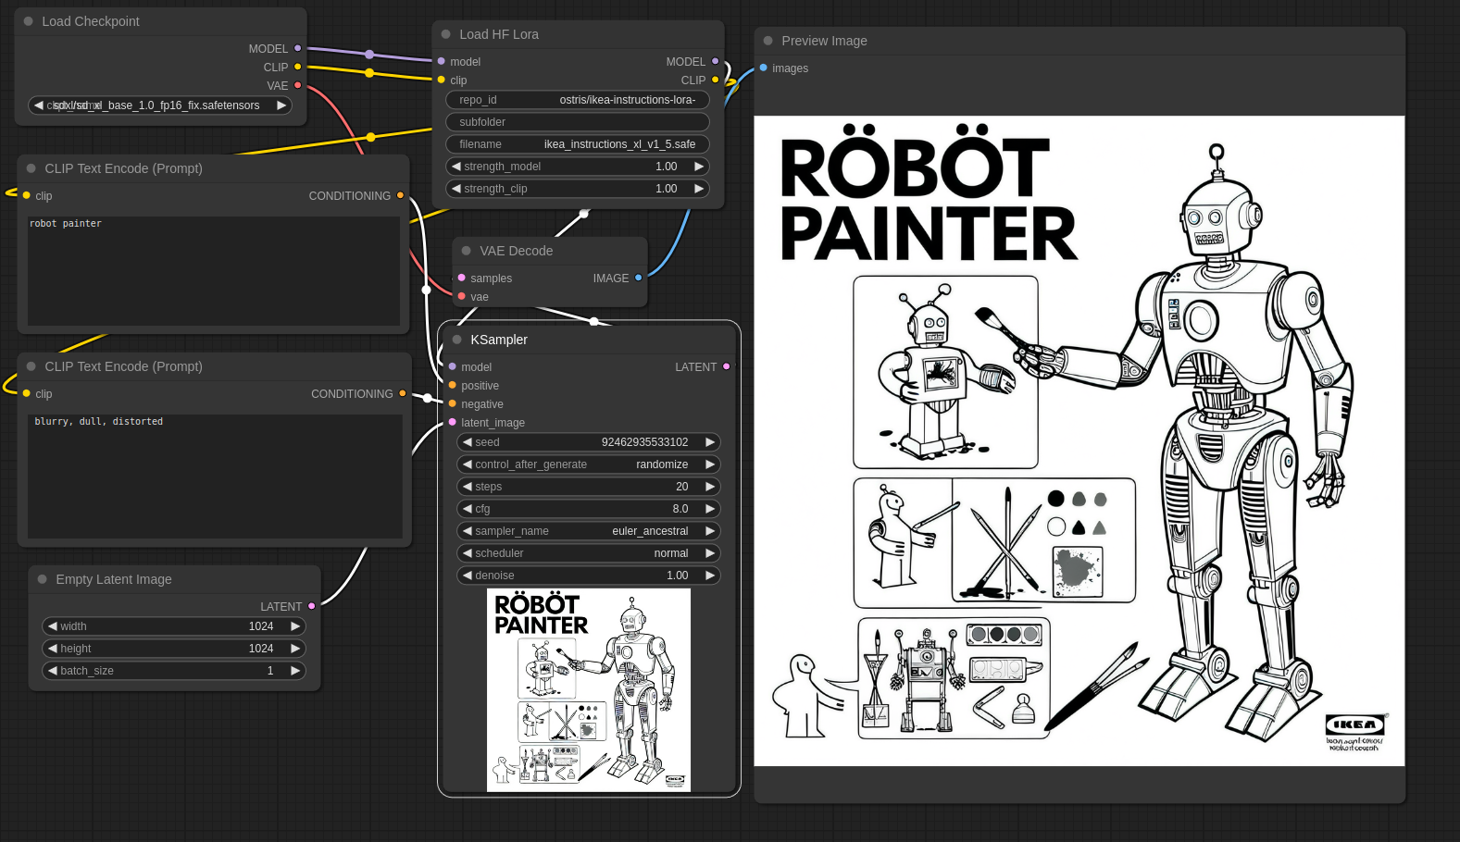This screenshot has height=842, width=1460.
Task: Click the MODEL output socket on Load Checkpoint
Action: (298, 48)
